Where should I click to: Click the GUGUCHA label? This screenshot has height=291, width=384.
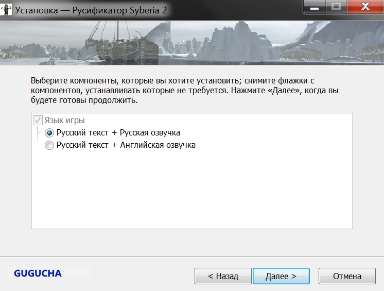coord(38,273)
